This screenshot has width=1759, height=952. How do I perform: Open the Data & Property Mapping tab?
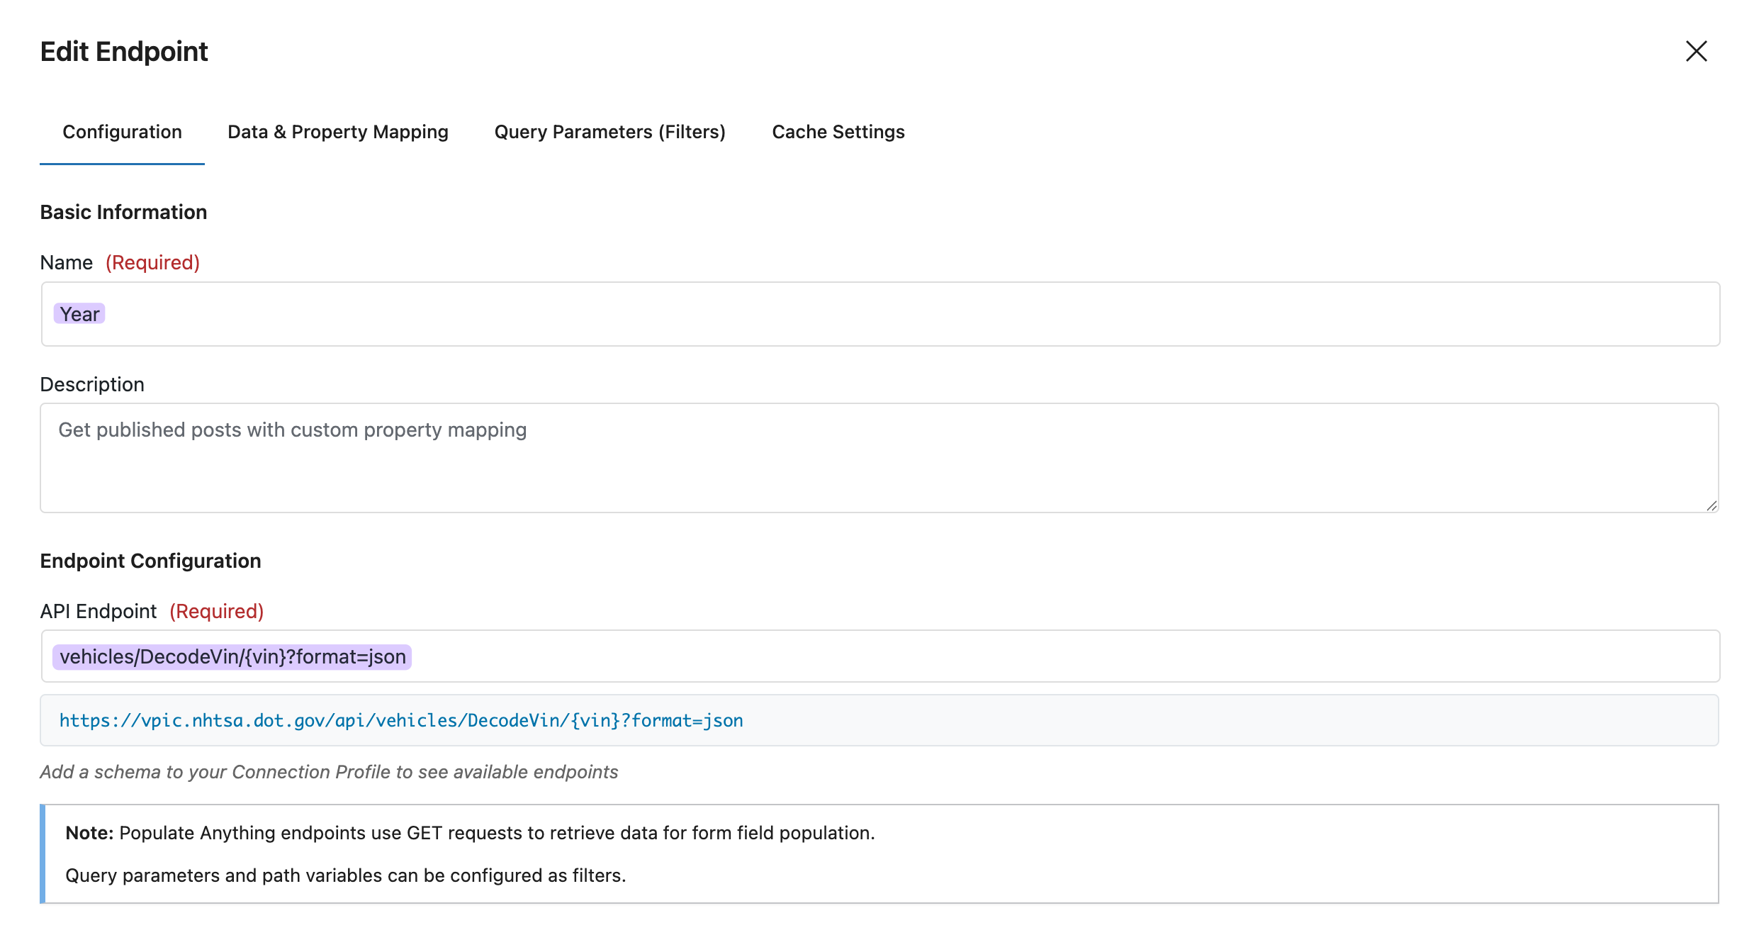click(337, 132)
